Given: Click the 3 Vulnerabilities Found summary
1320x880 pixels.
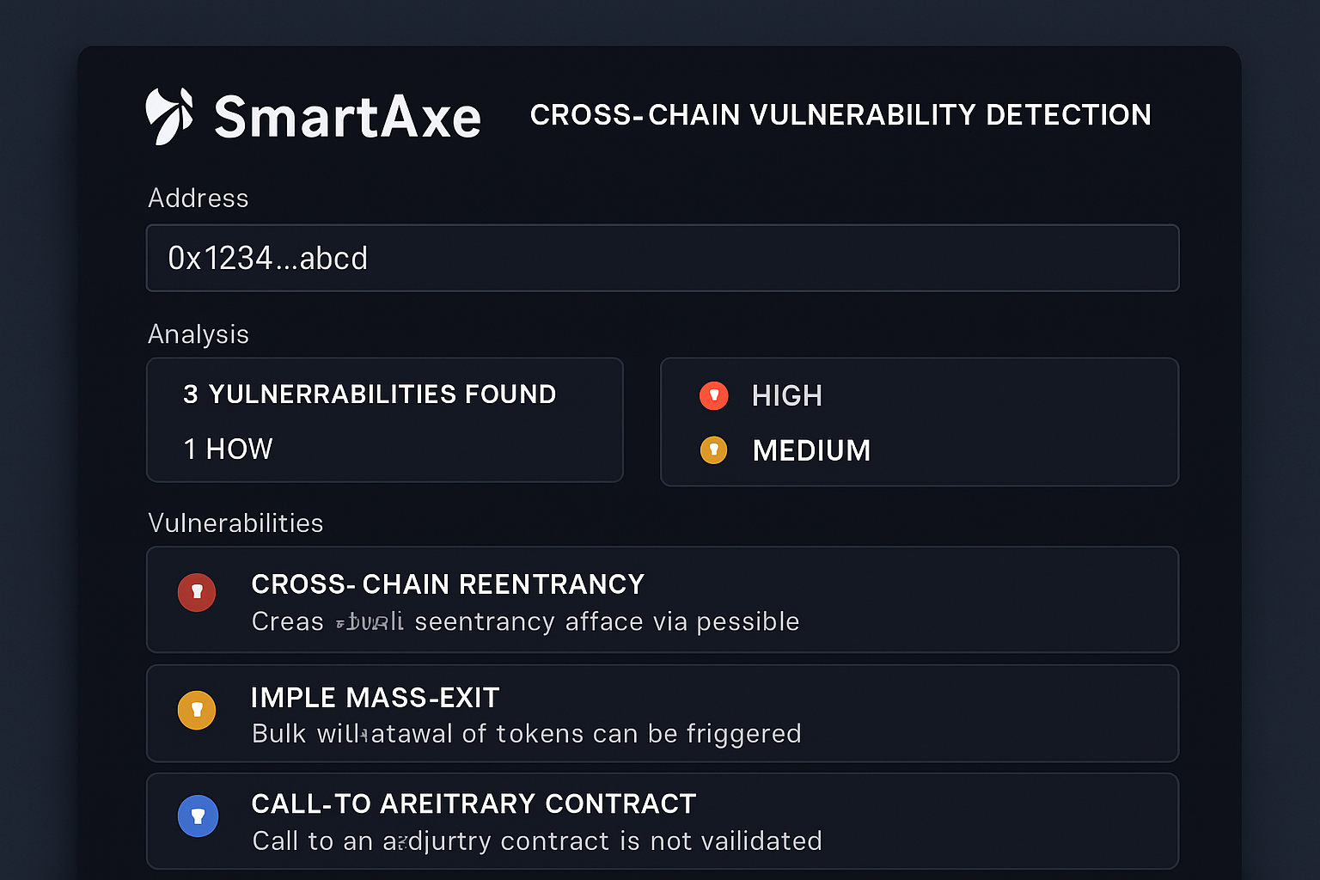Looking at the screenshot, I should (x=370, y=394).
